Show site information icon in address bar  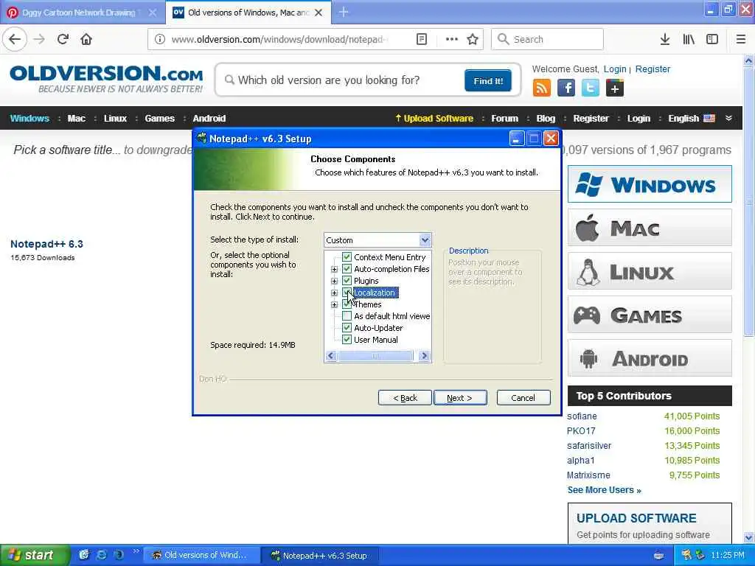click(x=160, y=39)
